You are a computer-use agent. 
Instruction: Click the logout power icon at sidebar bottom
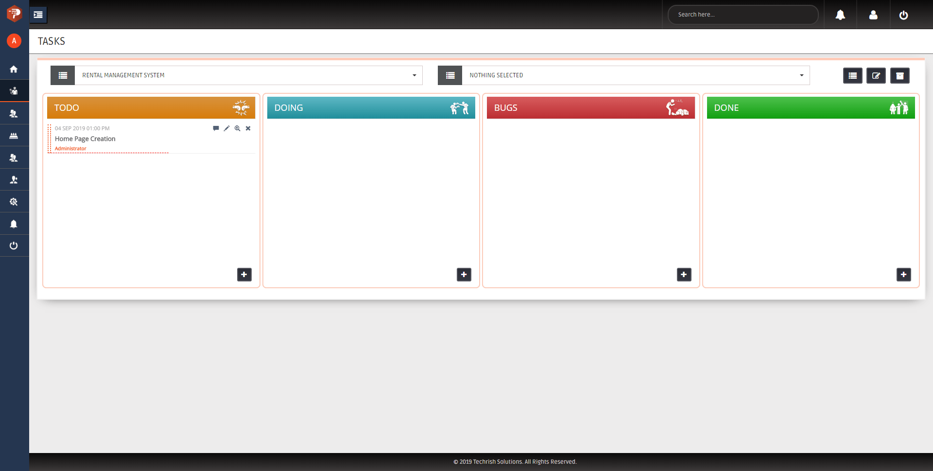14,245
